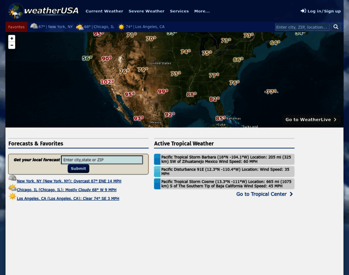Click 'Forecasts & Favorites' heading

pyautogui.click(x=36, y=143)
